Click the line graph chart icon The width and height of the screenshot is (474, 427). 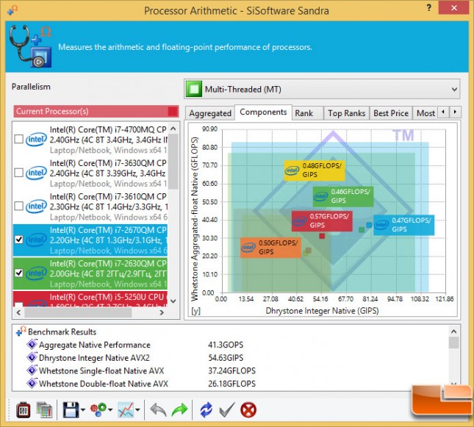coord(126,410)
